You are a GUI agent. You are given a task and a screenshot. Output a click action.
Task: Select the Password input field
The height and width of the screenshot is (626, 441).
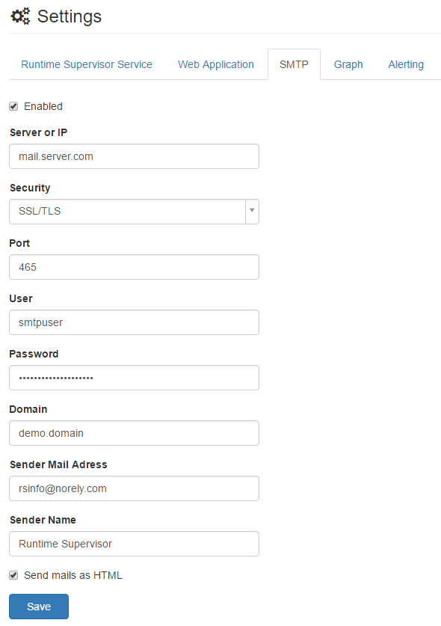click(134, 378)
